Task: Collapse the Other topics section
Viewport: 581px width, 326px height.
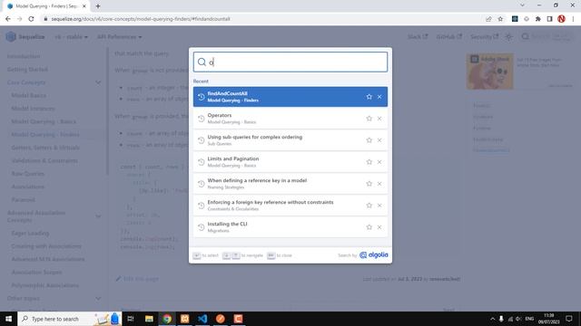Action: tap(98, 298)
